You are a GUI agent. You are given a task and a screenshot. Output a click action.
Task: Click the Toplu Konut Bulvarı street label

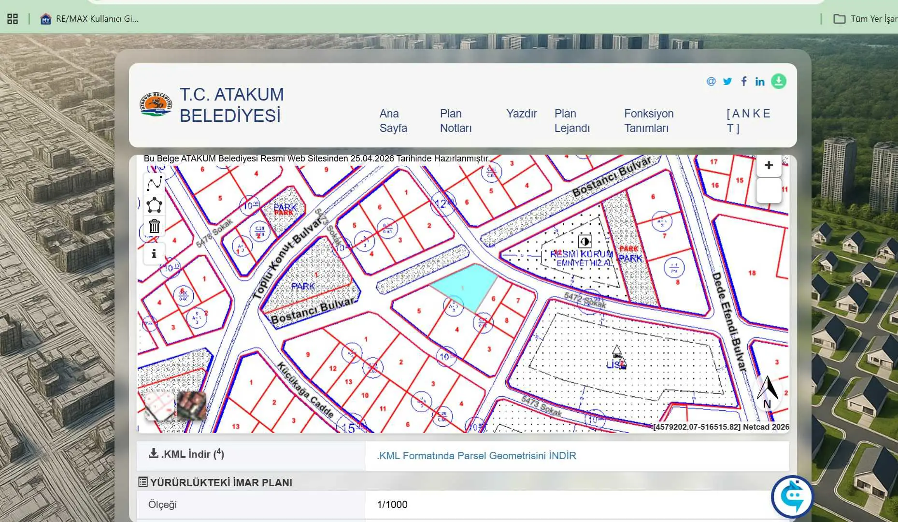[x=288, y=258]
